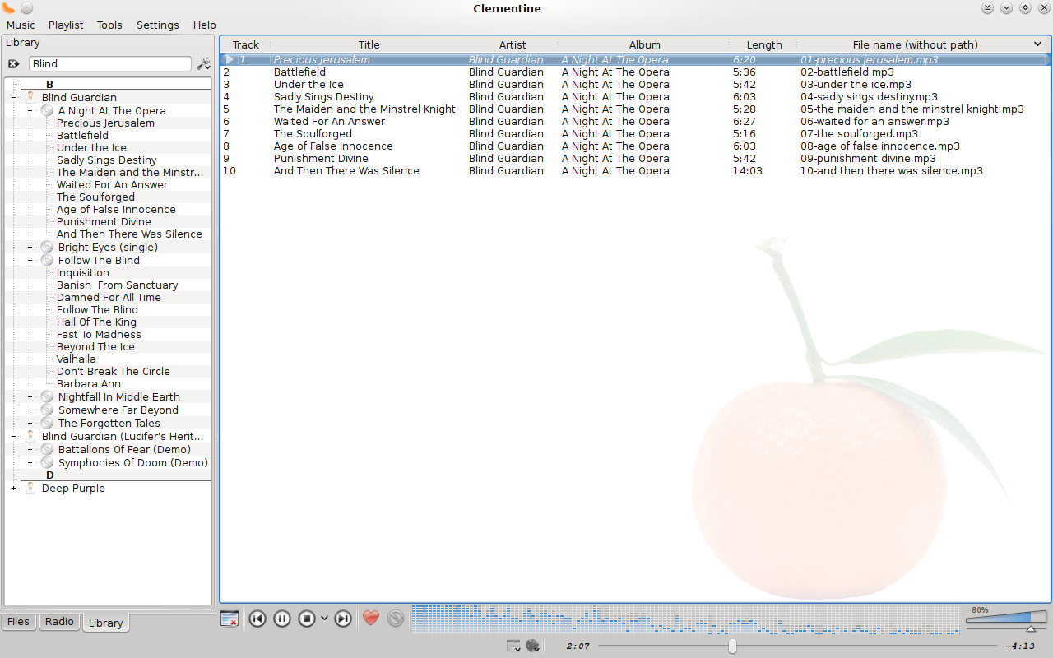Click the audio analyzer visualization bar

tap(685, 619)
